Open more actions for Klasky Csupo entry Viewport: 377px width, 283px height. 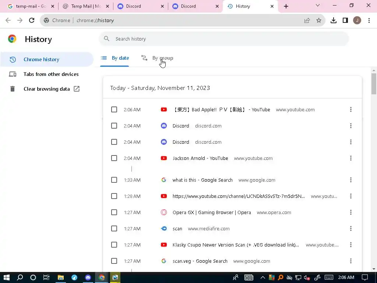click(351, 245)
